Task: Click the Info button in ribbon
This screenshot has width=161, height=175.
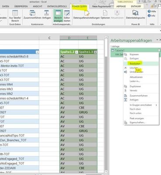Action: pyautogui.click(x=151, y=16)
